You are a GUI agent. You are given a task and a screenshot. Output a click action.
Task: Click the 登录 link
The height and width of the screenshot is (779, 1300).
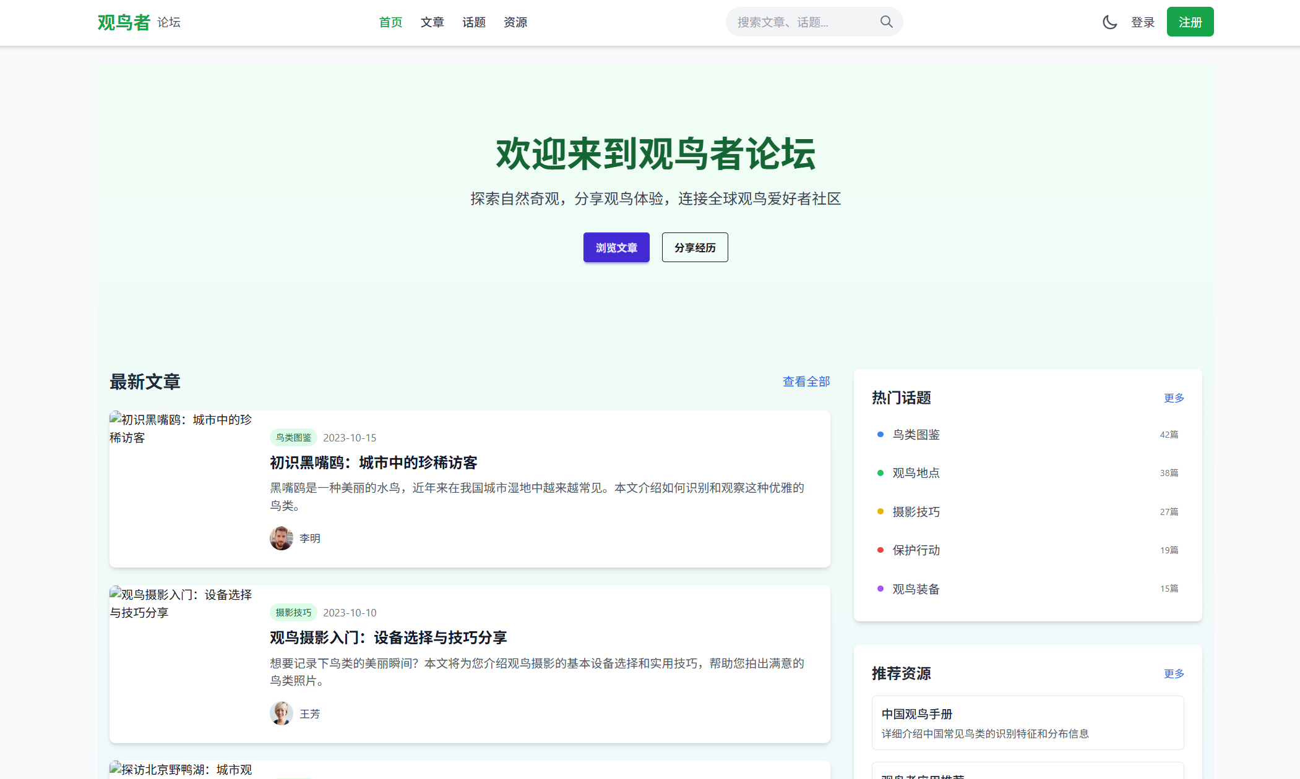[x=1142, y=22]
